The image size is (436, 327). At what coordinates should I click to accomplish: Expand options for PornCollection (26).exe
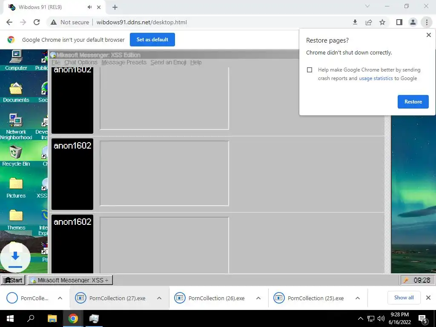258,298
